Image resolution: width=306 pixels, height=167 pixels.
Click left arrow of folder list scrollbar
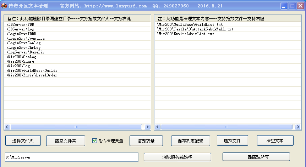7,127
